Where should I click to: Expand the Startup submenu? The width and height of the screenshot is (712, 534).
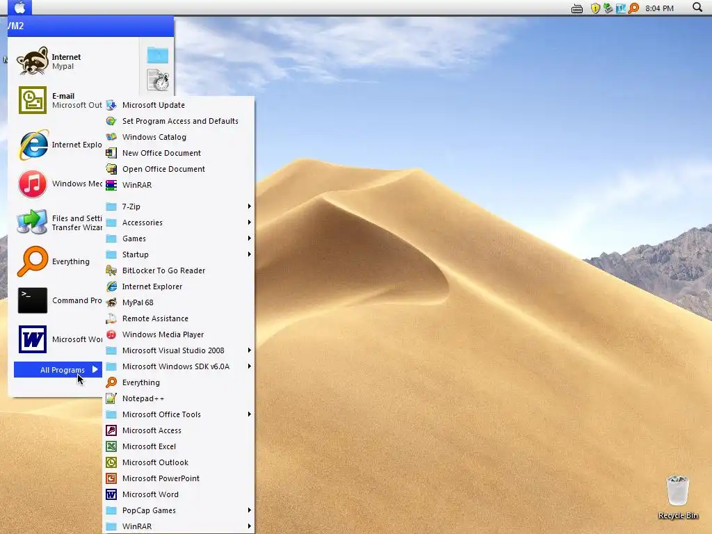tap(179, 254)
